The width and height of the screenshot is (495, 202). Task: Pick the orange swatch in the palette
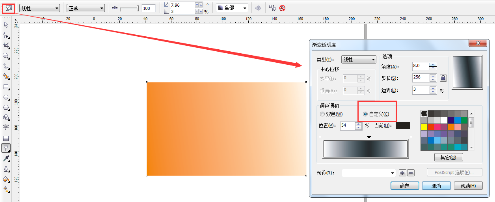451,127
